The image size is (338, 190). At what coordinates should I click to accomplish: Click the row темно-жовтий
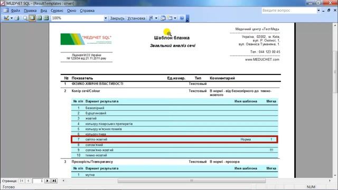coord(175,155)
